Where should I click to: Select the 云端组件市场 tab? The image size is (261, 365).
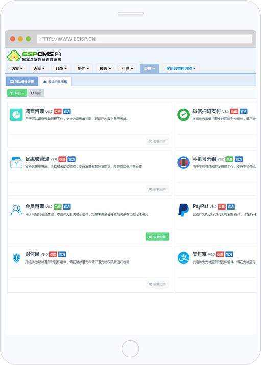click(x=55, y=82)
